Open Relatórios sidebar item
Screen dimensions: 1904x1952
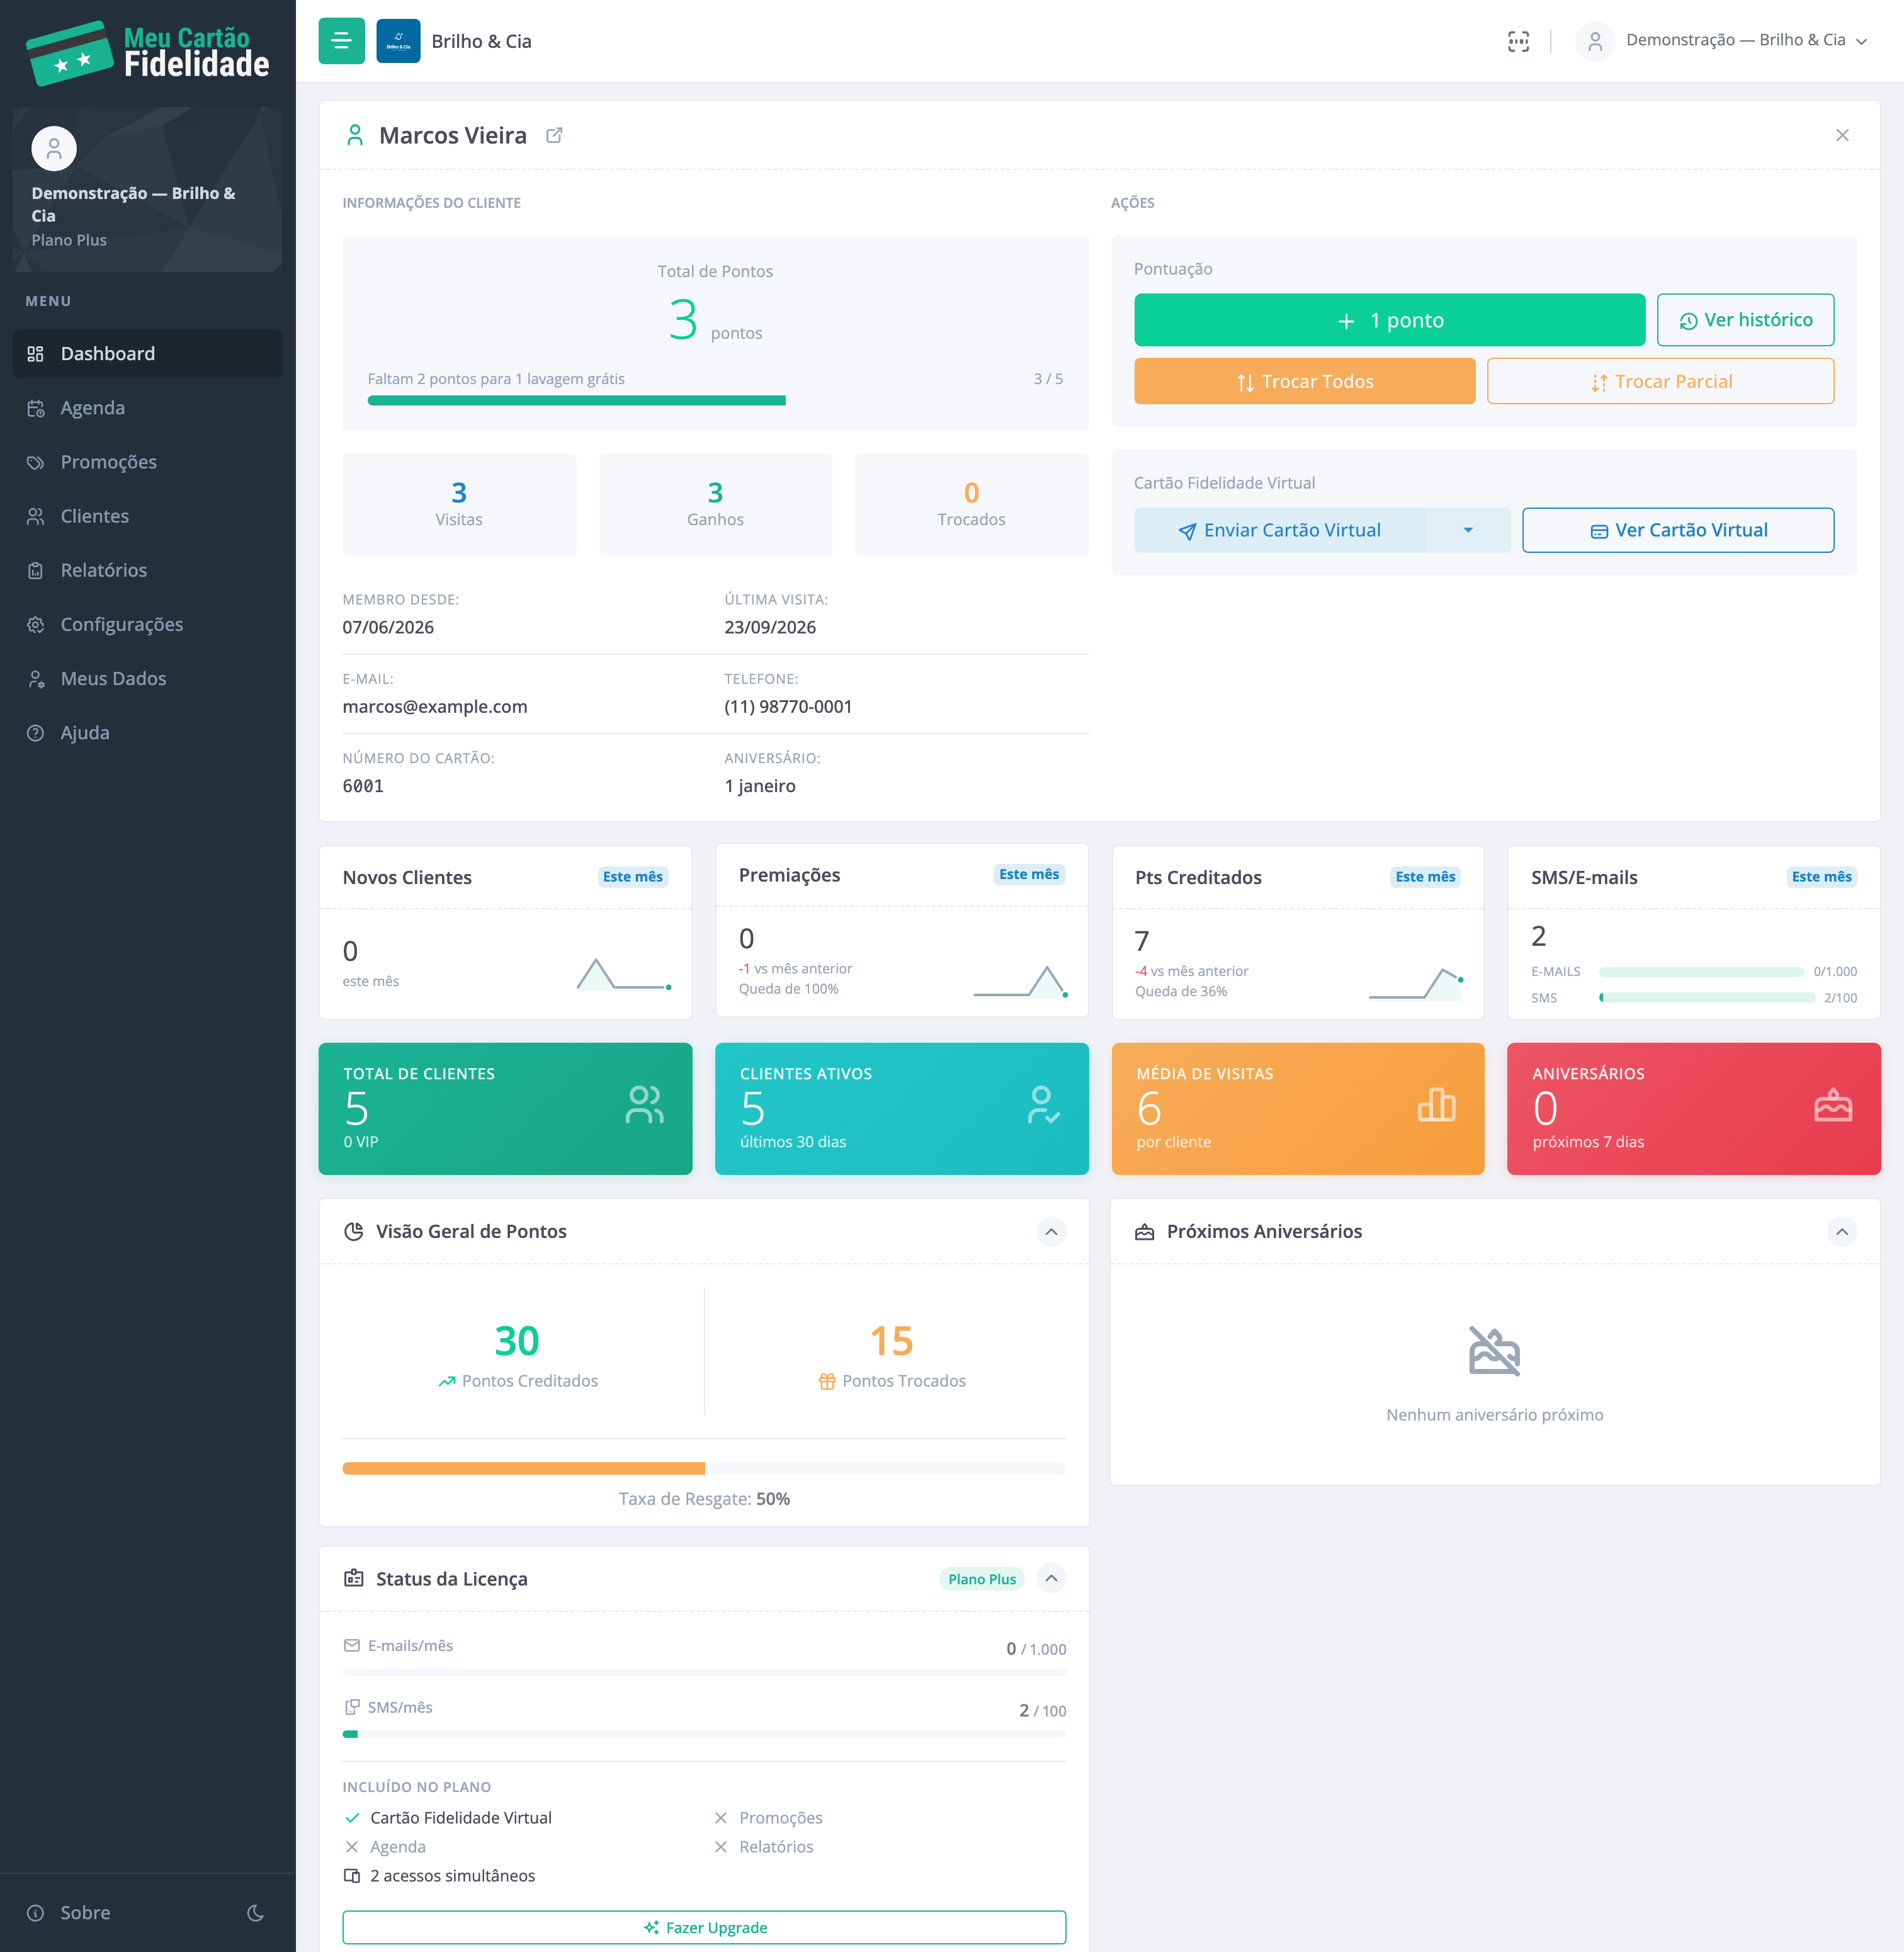tap(147, 570)
